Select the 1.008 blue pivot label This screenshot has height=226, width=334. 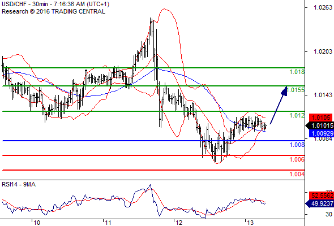[x=297, y=145]
